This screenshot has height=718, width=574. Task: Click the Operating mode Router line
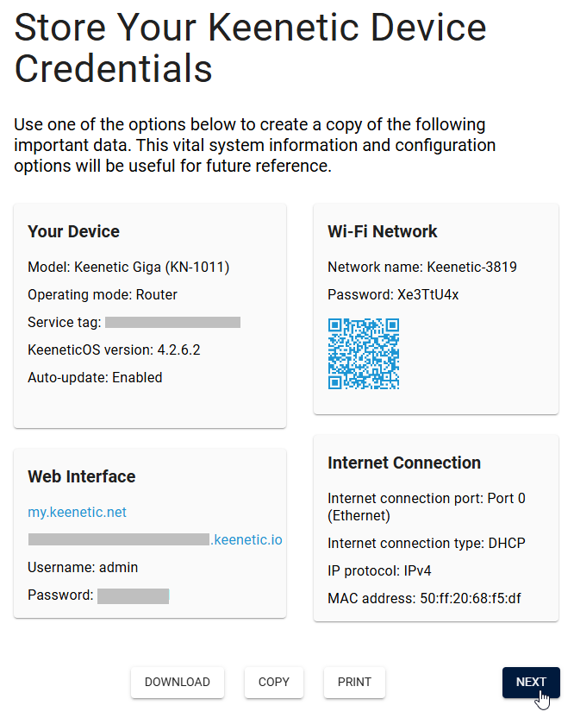(103, 294)
